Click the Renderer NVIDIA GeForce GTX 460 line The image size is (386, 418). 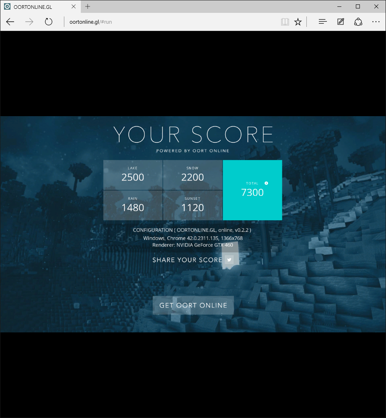pos(193,245)
